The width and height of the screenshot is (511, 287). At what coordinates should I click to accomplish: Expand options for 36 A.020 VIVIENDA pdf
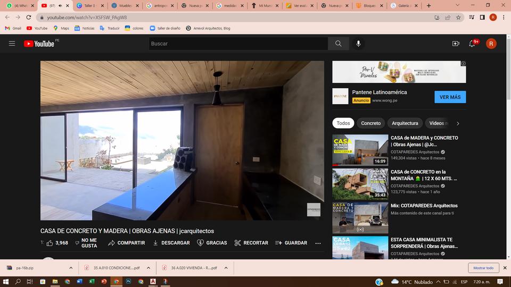tap(226, 268)
